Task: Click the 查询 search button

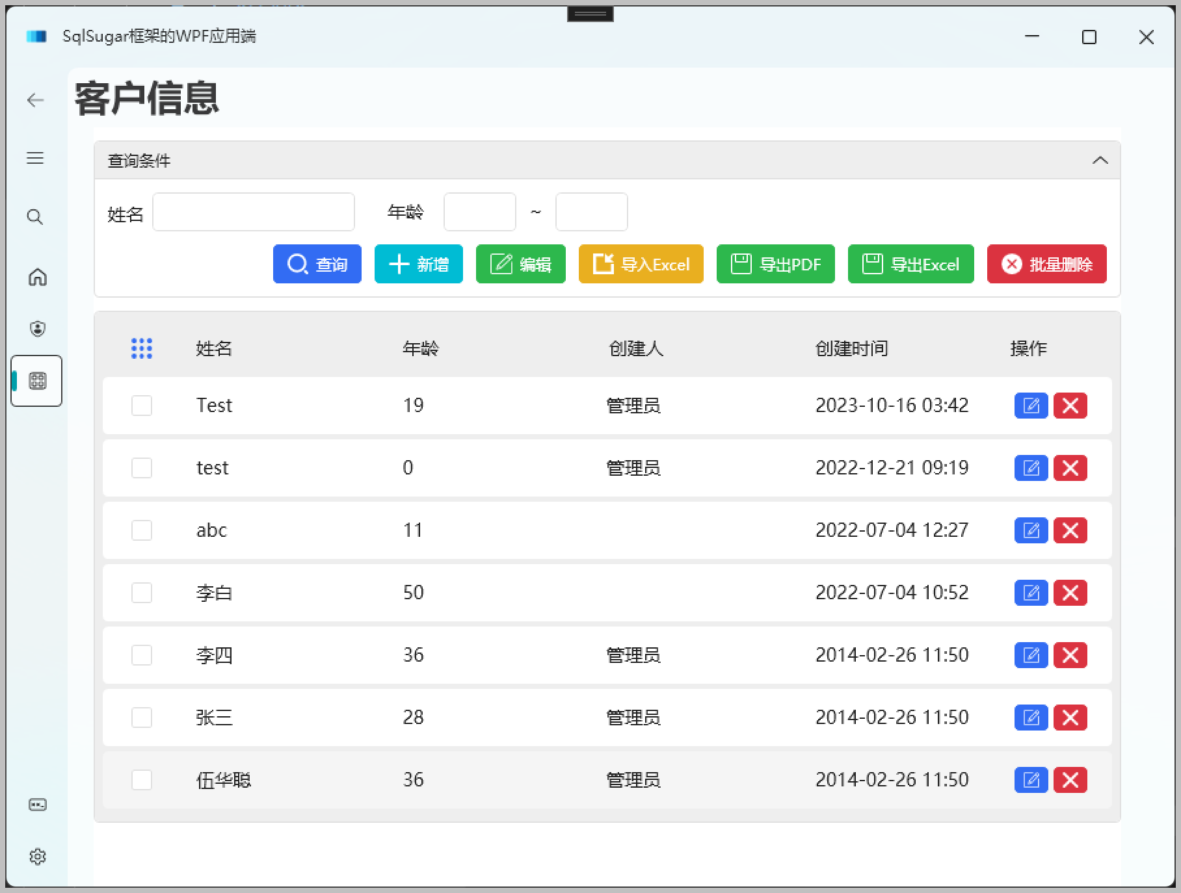Action: pyautogui.click(x=317, y=264)
